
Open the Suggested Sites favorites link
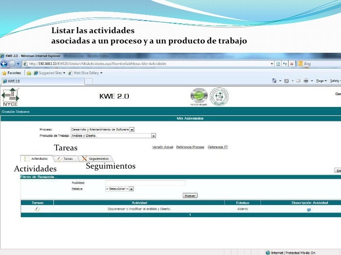(49, 73)
